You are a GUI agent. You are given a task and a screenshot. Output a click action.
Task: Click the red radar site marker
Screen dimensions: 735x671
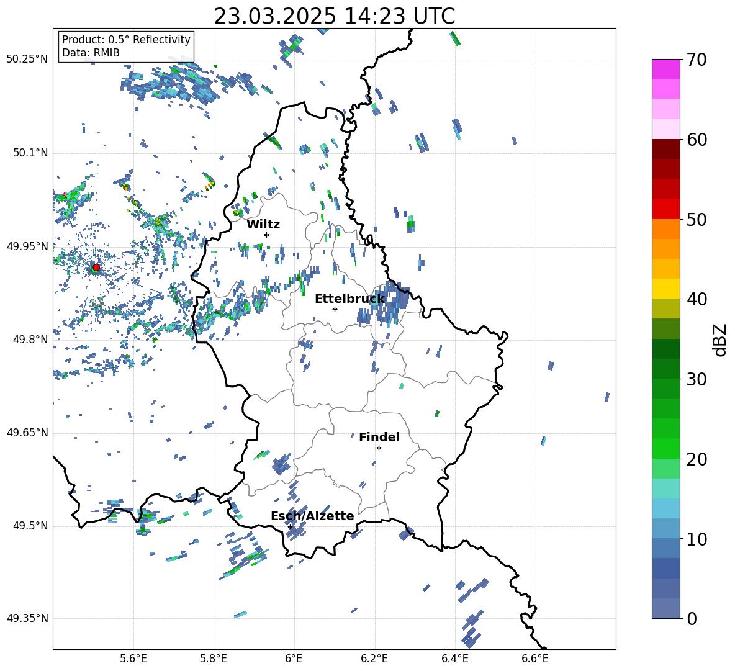(96, 267)
